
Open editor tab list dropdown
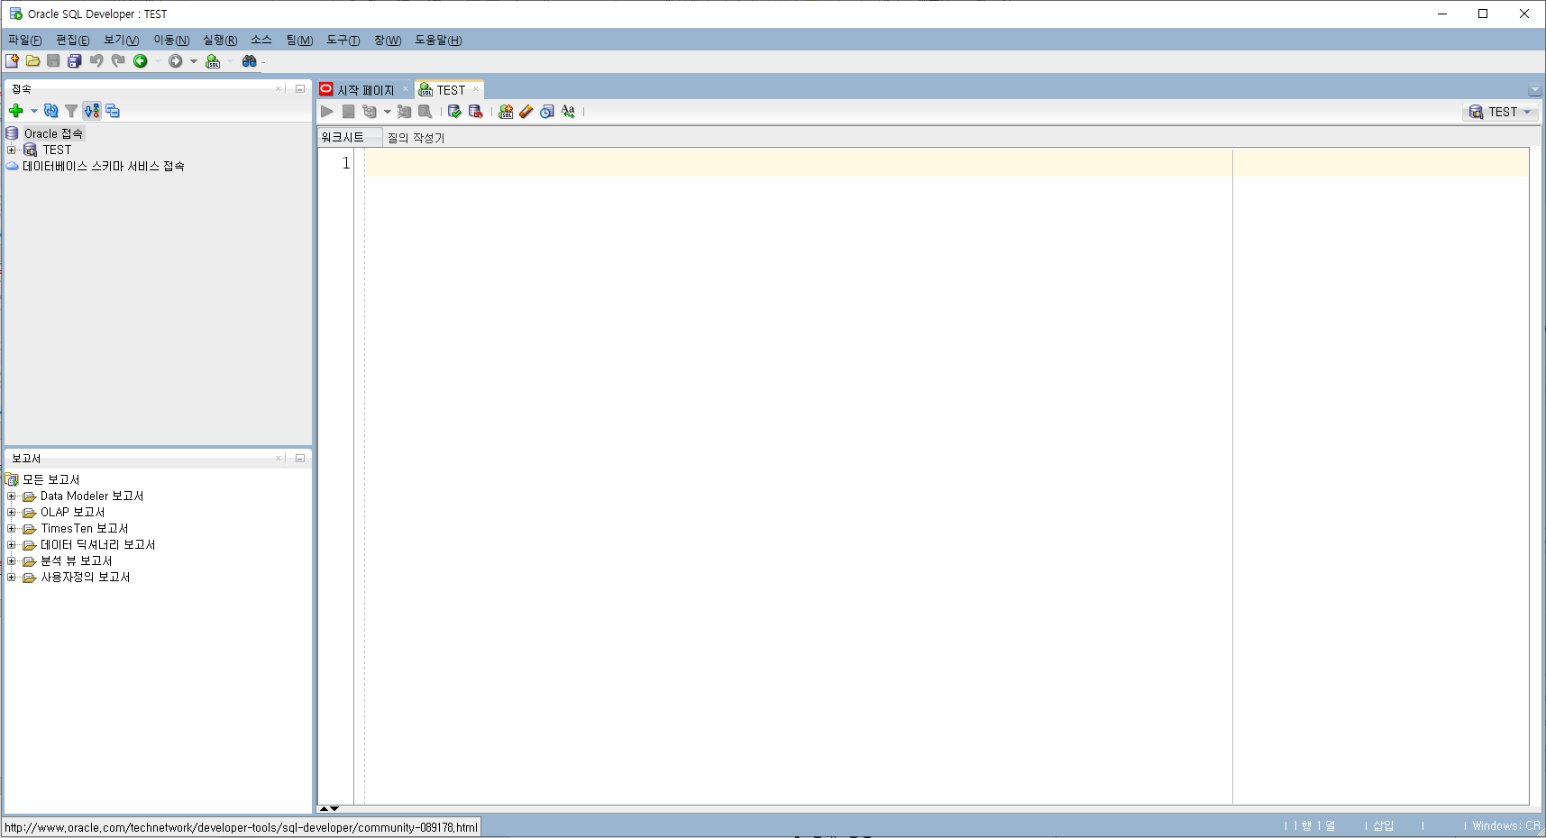[1534, 90]
